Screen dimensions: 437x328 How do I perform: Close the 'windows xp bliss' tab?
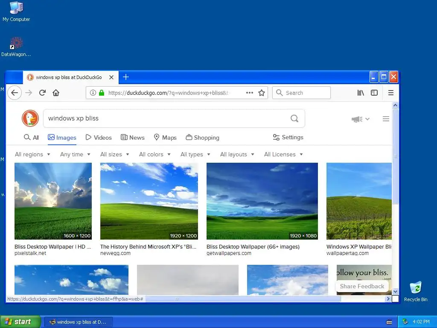(111, 77)
